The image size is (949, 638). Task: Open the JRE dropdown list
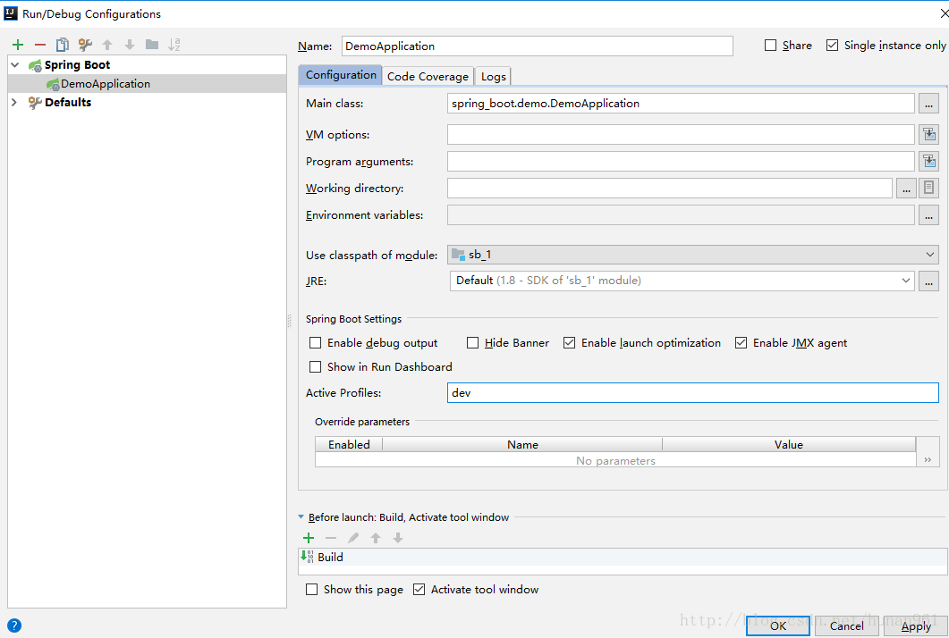(x=905, y=281)
